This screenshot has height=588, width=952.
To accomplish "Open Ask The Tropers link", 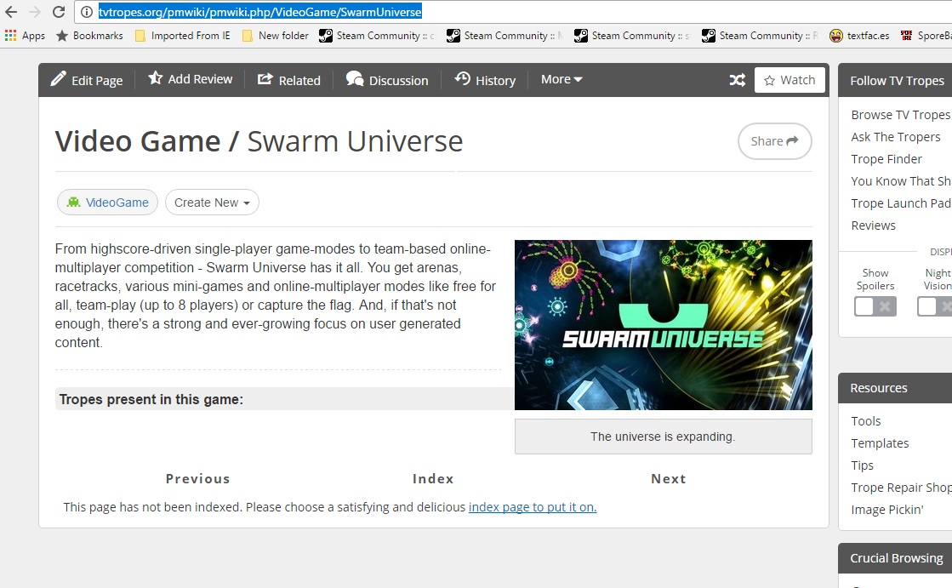I will [x=896, y=137].
